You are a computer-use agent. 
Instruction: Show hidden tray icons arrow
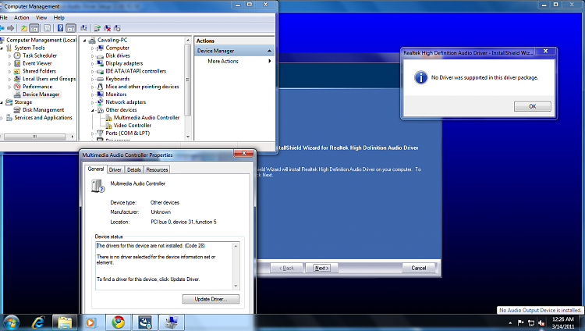coord(510,323)
